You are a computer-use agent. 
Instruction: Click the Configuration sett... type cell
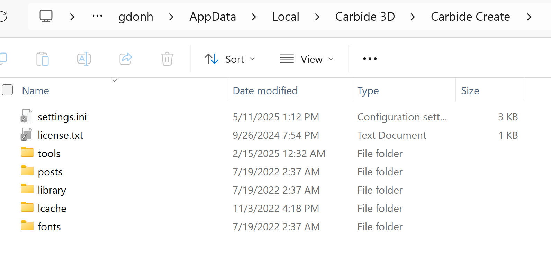pyautogui.click(x=402, y=117)
